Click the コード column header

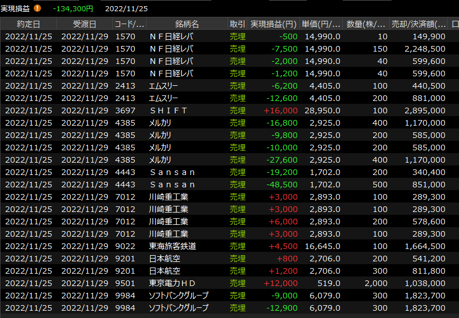pyautogui.click(x=129, y=24)
